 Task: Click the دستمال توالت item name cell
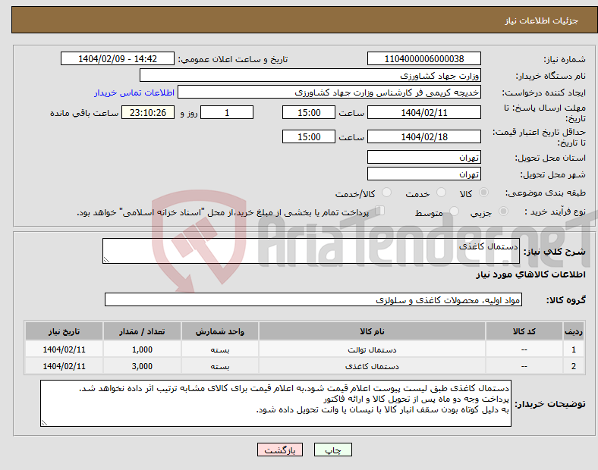pyautogui.click(x=372, y=349)
